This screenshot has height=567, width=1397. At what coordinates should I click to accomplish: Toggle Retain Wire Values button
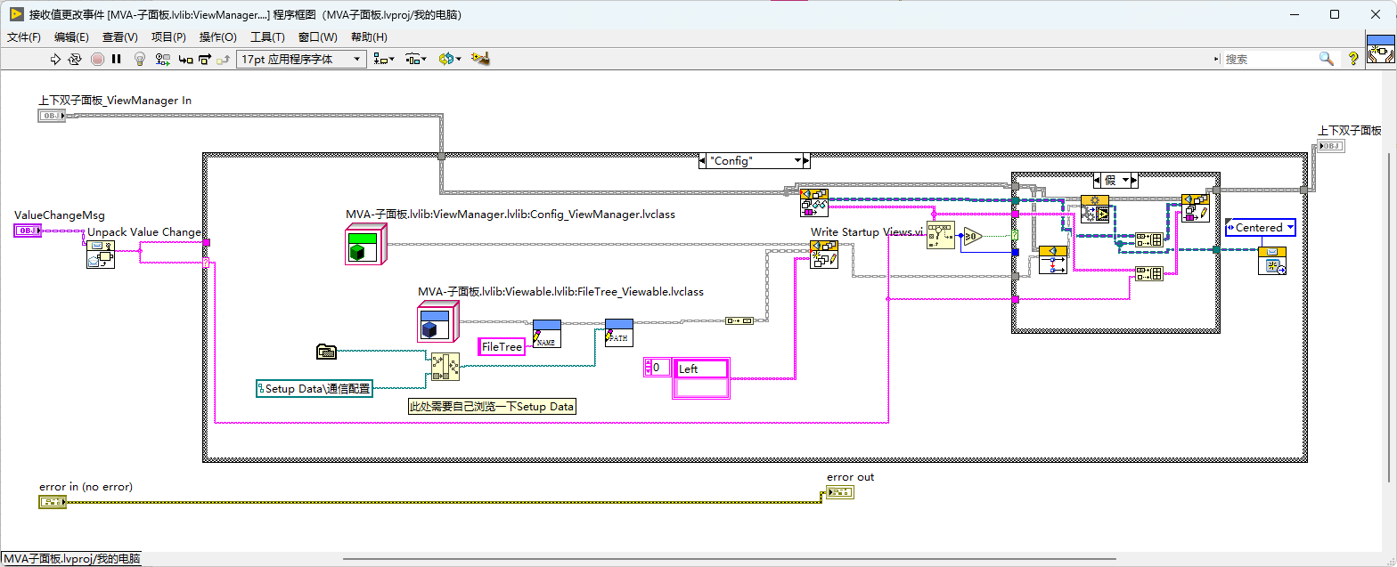coord(163,59)
